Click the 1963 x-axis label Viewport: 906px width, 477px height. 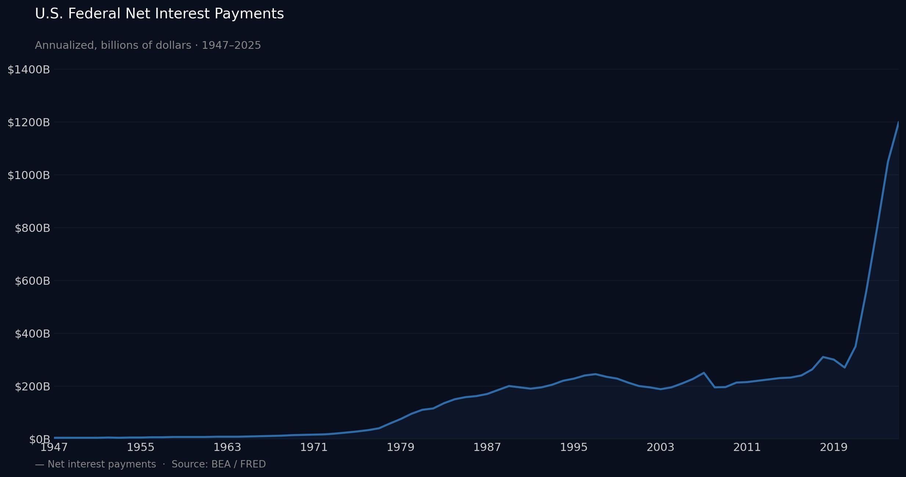[x=227, y=447]
